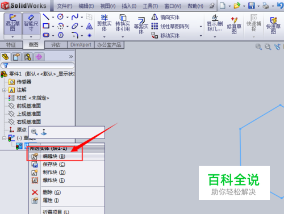This screenshot has width=284, height=214.
Task: Open the Window (窗口) menu
Action: coord(173,6)
